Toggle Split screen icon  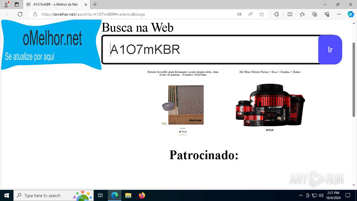click(x=290, y=14)
